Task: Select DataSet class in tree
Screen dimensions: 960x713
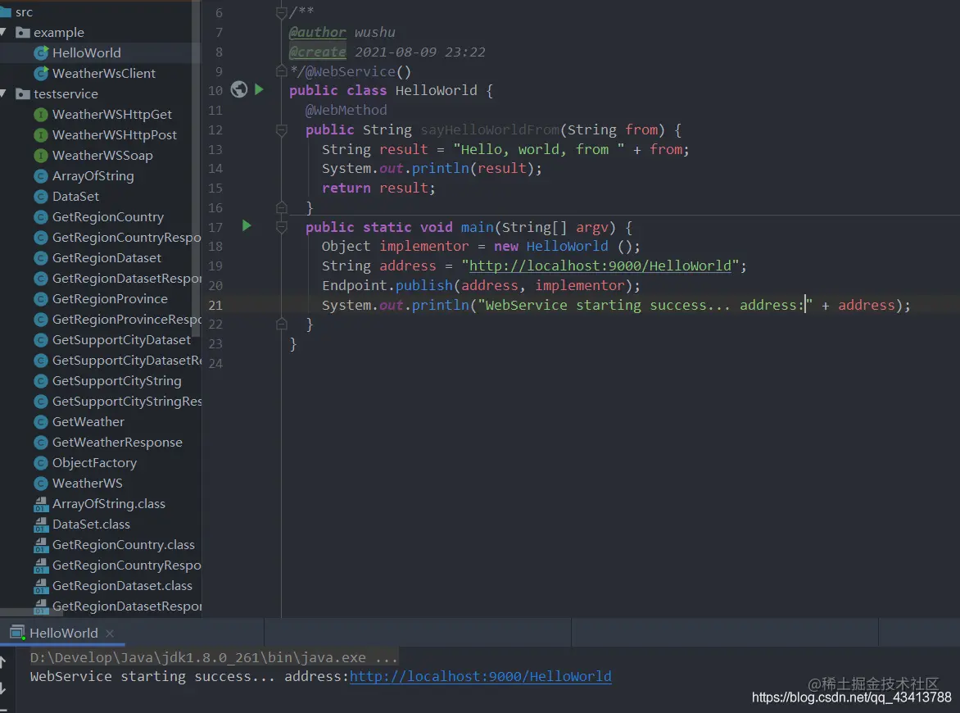Action: (x=75, y=197)
